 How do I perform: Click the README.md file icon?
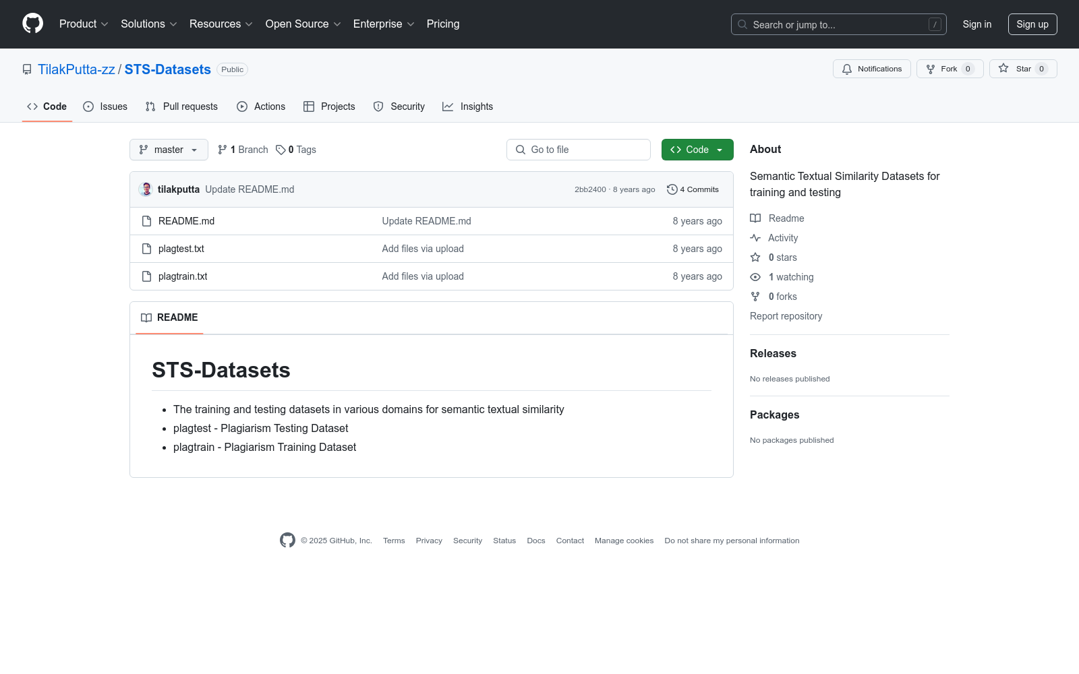click(146, 221)
